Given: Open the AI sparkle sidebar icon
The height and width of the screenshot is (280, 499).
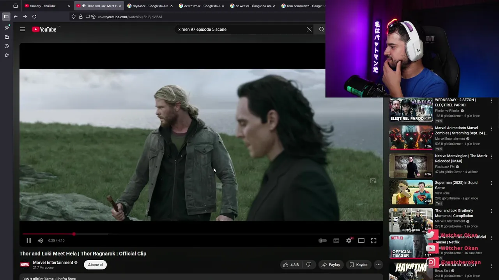Looking at the screenshot, I should point(7,28).
